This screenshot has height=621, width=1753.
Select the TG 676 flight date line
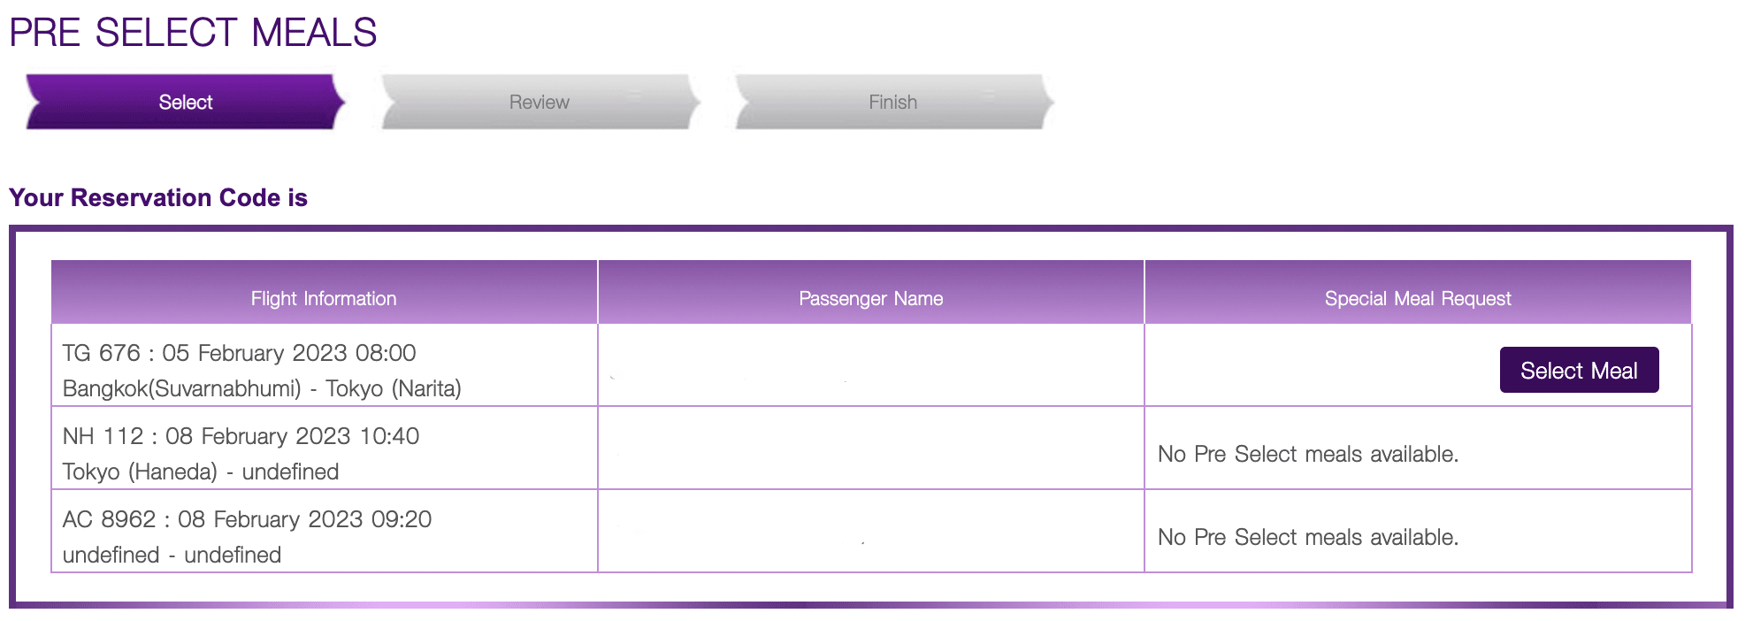click(x=239, y=353)
